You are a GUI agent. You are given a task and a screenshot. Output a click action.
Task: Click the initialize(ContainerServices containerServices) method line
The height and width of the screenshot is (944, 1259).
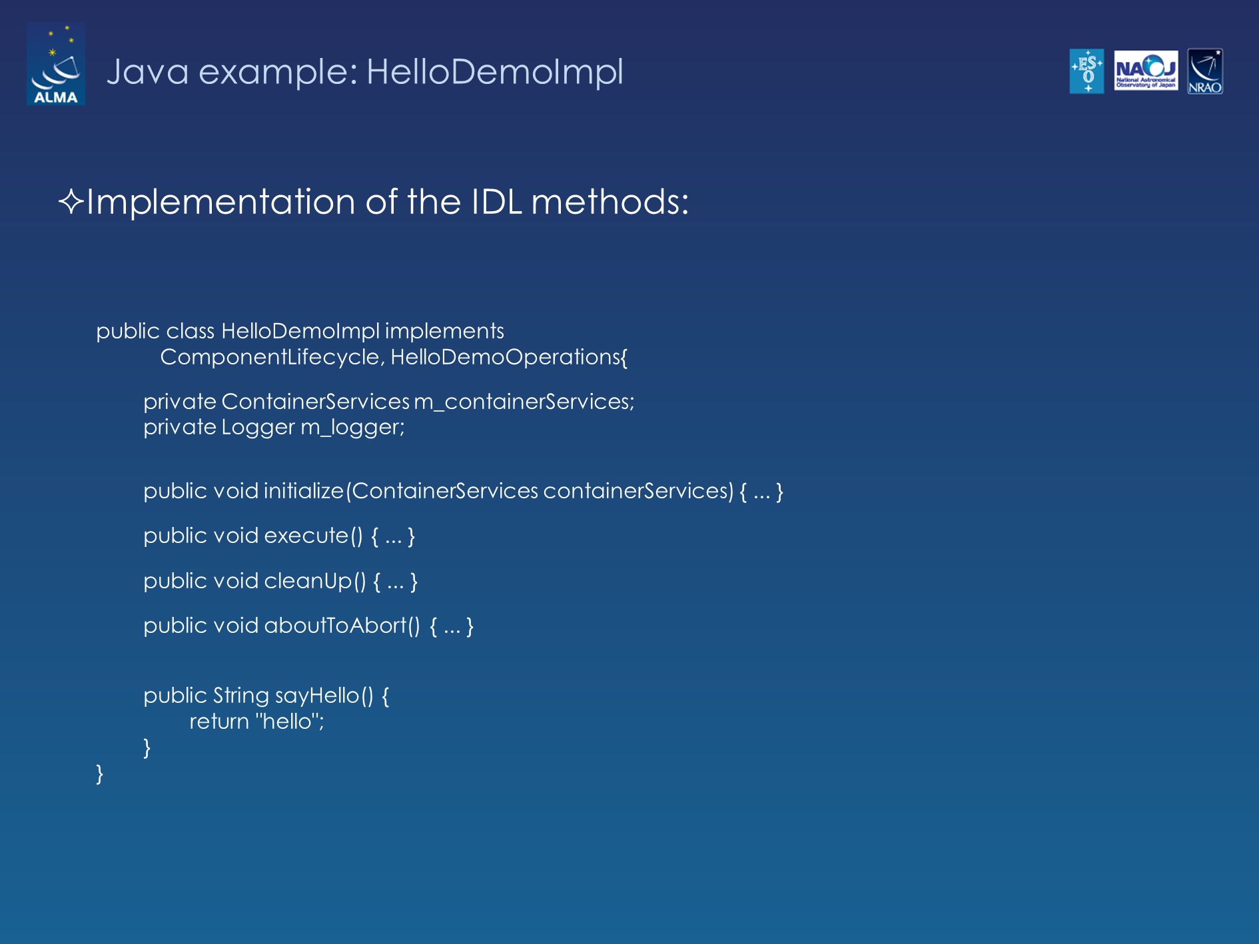point(463,491)
